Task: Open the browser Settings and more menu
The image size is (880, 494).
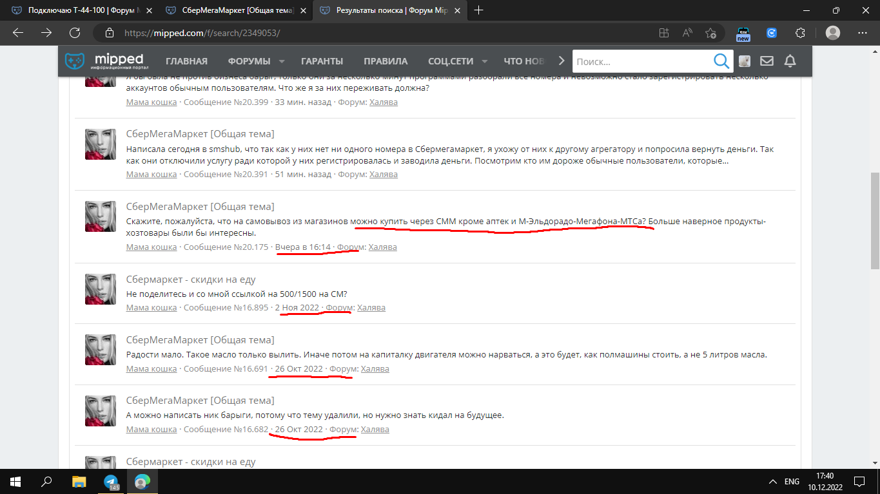Action: click(x=863, y=33)
